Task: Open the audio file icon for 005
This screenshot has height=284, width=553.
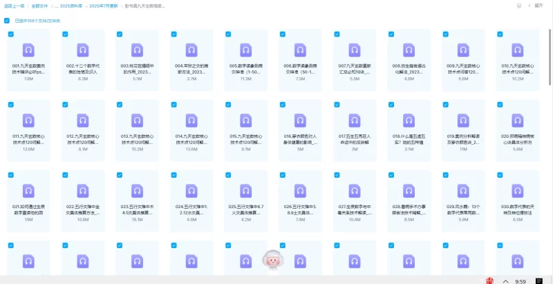Action: pos(246,50)
